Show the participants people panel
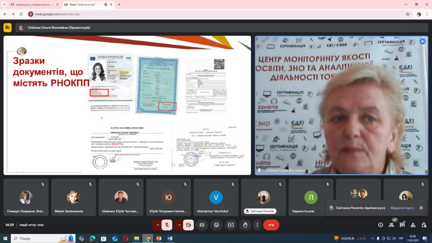 [x=391, y=225]
